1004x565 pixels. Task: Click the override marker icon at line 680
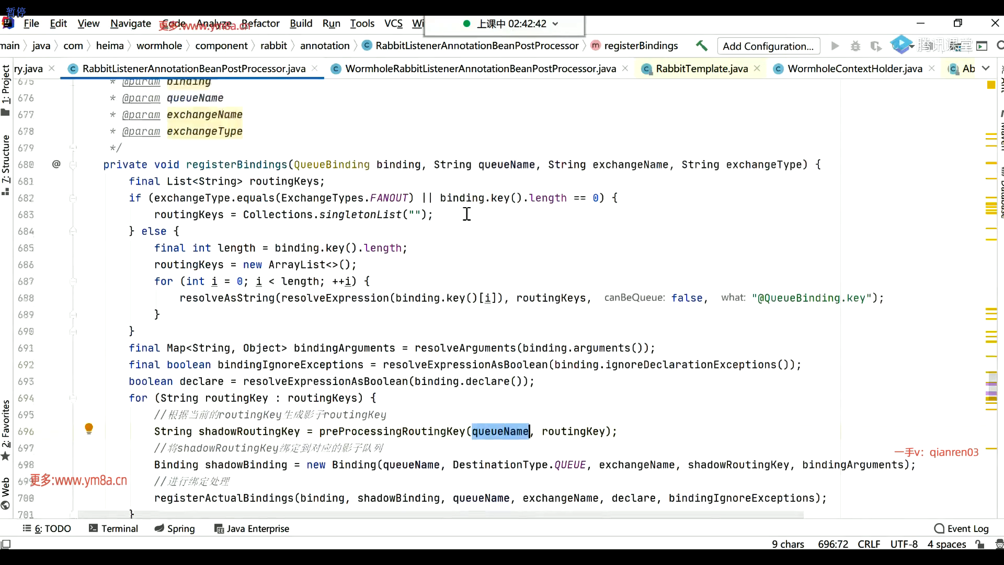coord(56,164)
